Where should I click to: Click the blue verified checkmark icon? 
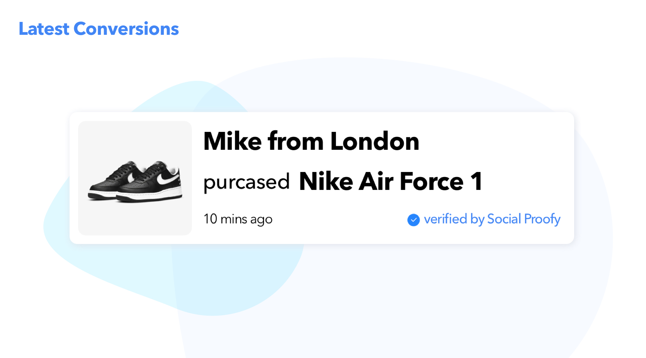(x=413, y=220)
